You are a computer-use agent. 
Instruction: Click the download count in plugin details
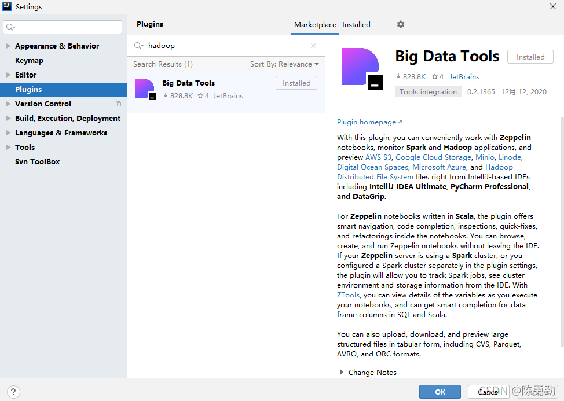(411, 76)
